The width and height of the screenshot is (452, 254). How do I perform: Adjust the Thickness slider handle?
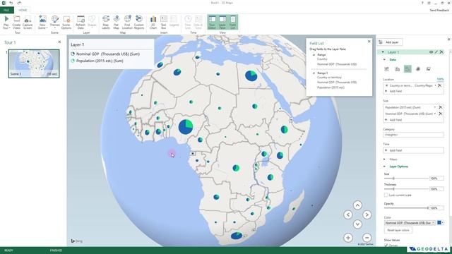tap(393, 189)
